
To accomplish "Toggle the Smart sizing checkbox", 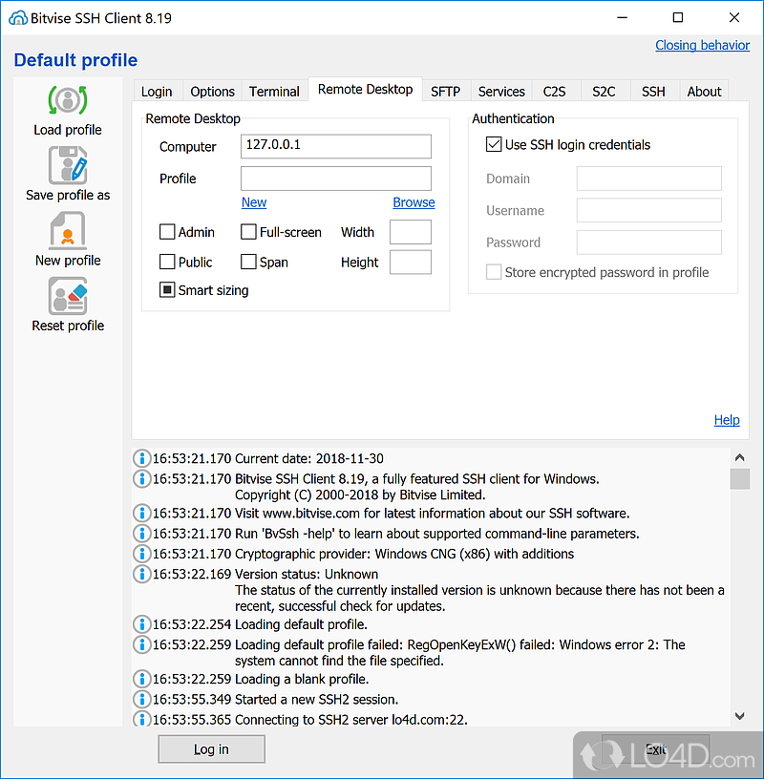I will 167,290.
